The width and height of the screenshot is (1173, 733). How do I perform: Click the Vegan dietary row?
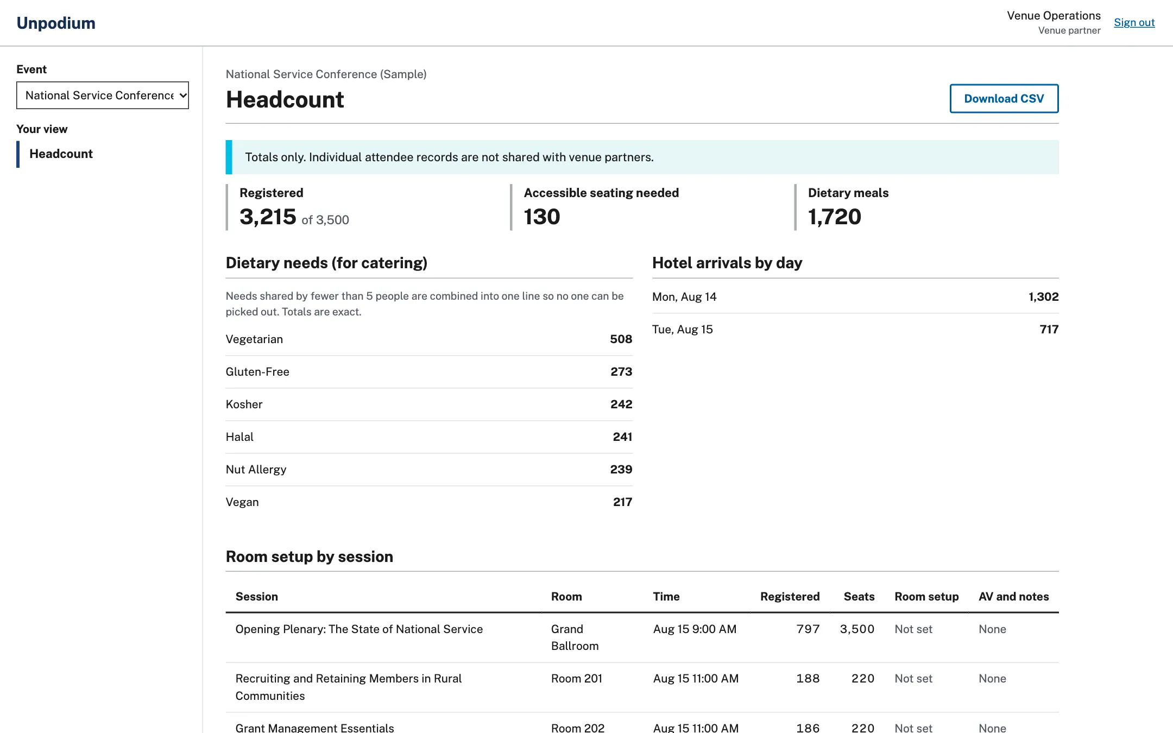point(429,502)
